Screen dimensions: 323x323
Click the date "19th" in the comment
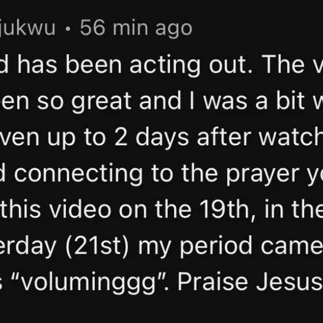pos(224,208)
